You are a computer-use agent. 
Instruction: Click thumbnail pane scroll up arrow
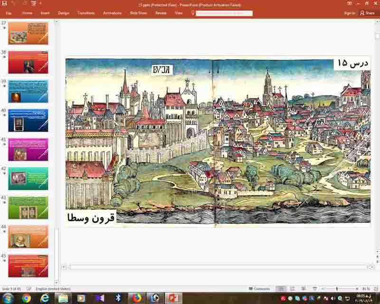pos(56,21)
